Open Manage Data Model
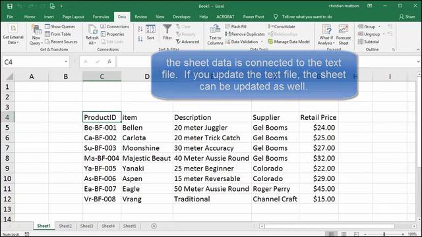 point(289,41)
